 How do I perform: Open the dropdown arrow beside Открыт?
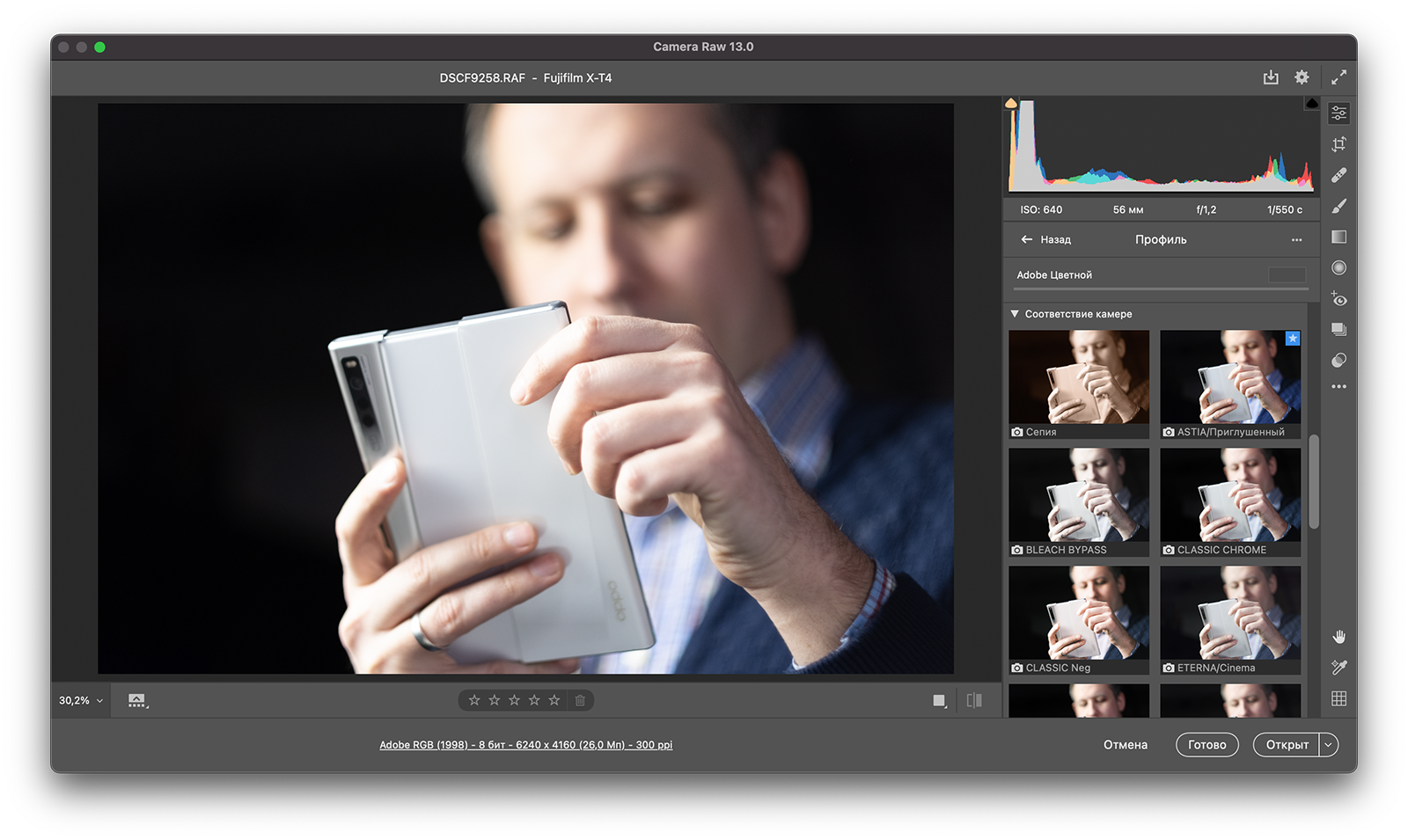pos(1329,745)
